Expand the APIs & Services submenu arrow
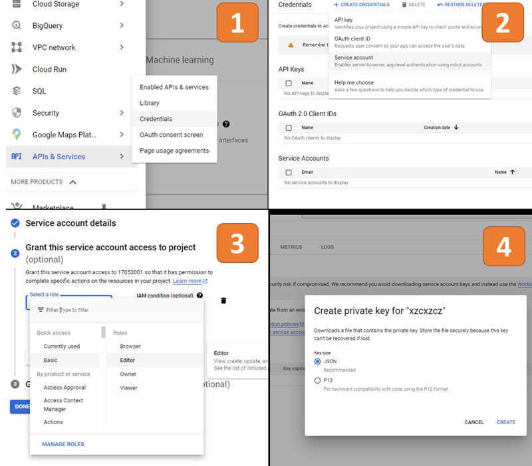This screenshot has width=532, height=466. point(122,157)
